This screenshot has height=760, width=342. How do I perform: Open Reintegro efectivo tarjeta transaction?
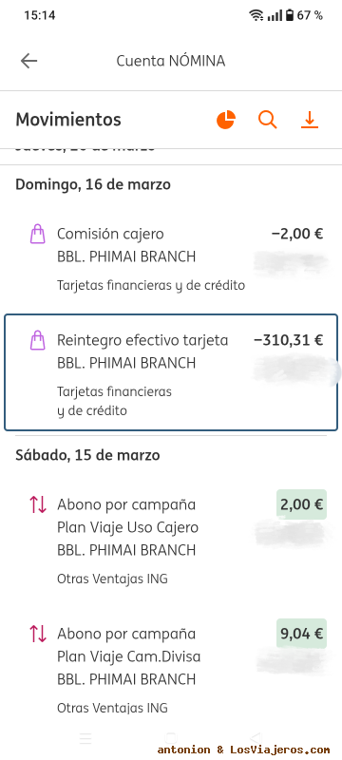click(171, 372)
